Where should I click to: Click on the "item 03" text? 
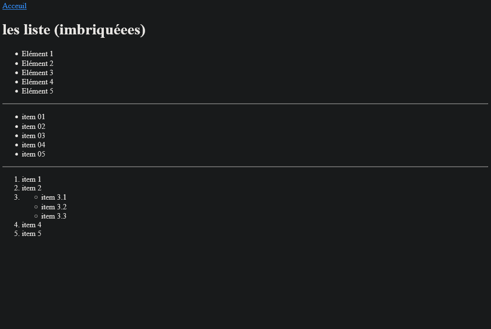[33, 136]
